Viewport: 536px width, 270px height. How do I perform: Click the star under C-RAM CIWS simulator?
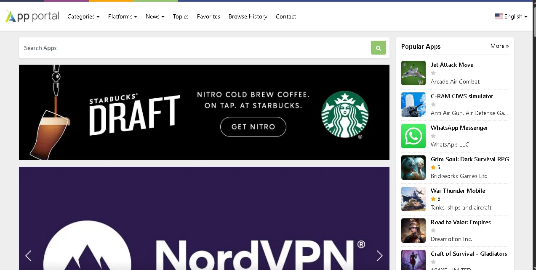point(433,105)
